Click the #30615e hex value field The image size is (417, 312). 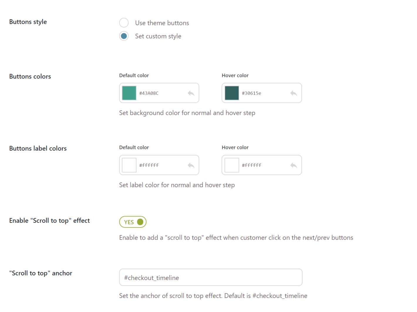(x=251, y=93)
